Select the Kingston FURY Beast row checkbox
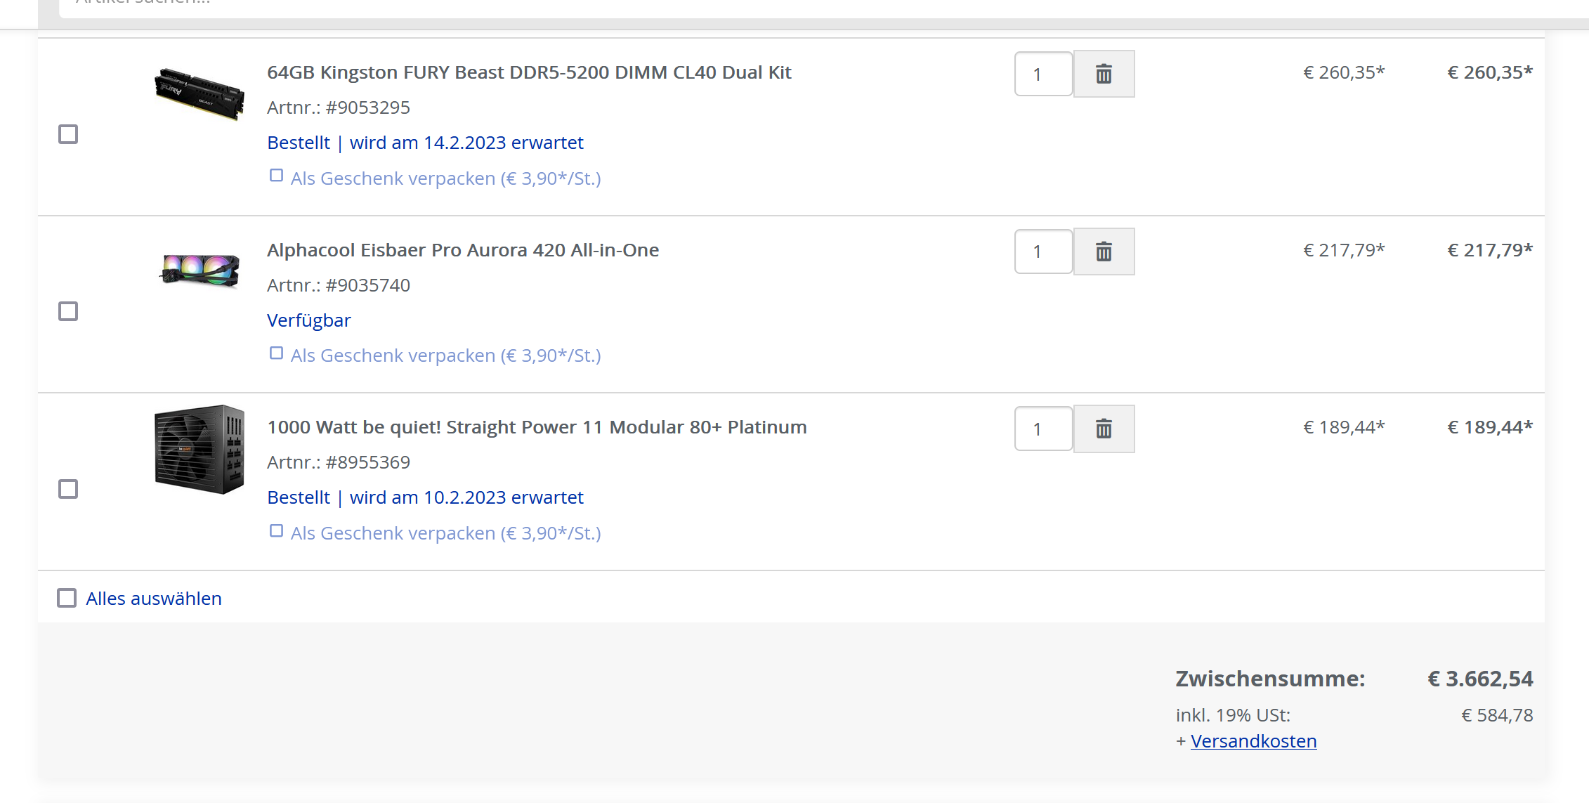 [x=68, y=134]
